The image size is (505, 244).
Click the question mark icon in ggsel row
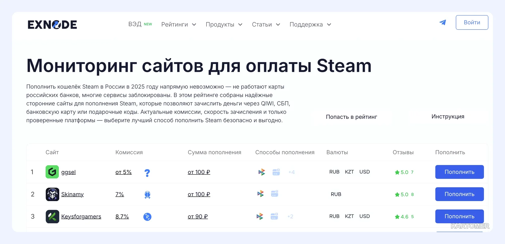[147, 173]
